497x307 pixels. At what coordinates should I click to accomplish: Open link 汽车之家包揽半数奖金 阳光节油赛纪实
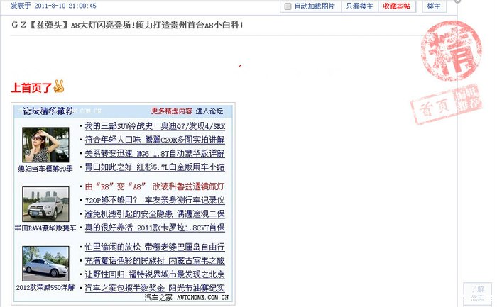(x=154, y=288)
